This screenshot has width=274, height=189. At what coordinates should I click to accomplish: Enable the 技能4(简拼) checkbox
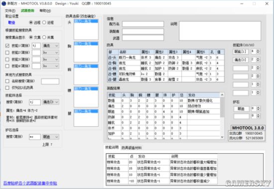click(7, 66)
